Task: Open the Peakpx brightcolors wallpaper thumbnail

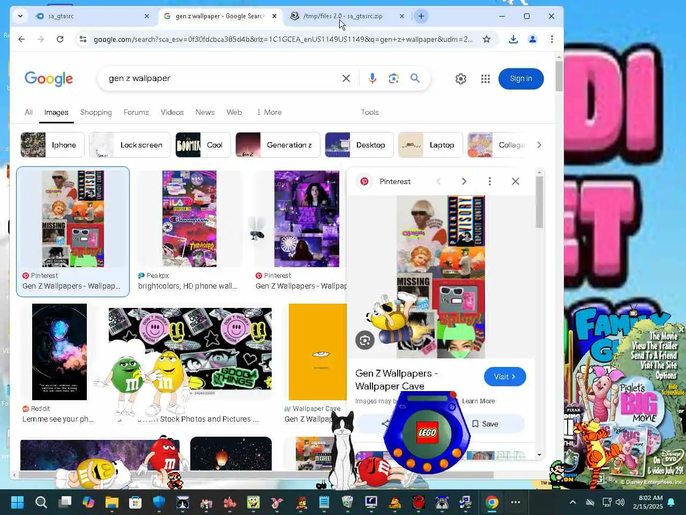Action: [x=190, y=219]
